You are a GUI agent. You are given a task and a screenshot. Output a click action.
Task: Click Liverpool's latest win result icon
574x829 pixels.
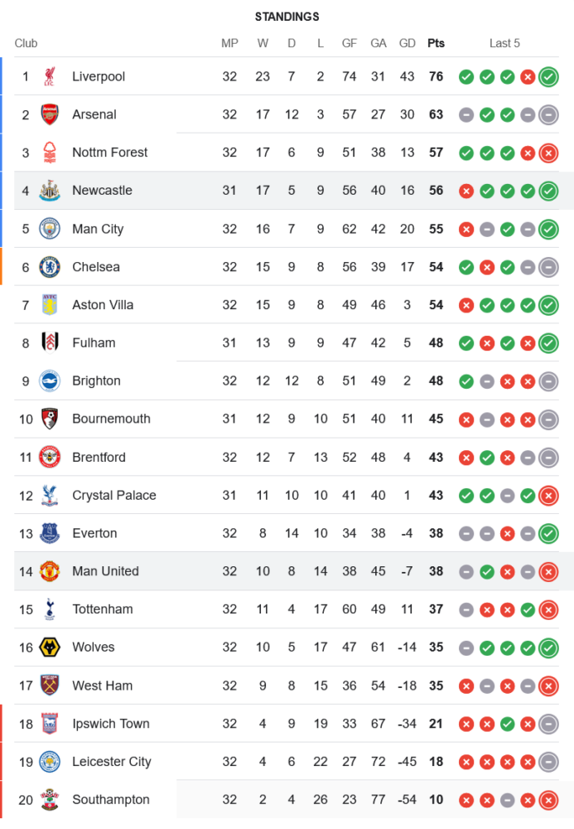pos(547,77)
